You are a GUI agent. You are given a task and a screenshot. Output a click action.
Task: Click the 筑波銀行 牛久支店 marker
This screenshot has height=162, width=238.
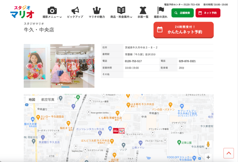pos(43,138)
